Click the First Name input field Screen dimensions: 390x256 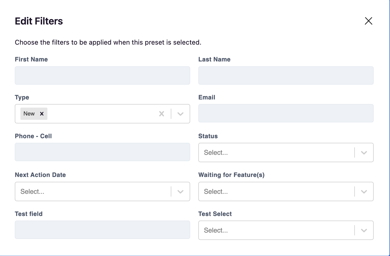pyautogui.click(x=102, y=75)
